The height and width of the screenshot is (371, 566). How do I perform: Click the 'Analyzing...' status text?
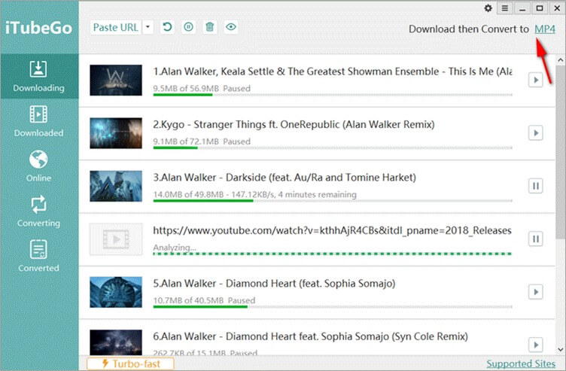(175, 248)
